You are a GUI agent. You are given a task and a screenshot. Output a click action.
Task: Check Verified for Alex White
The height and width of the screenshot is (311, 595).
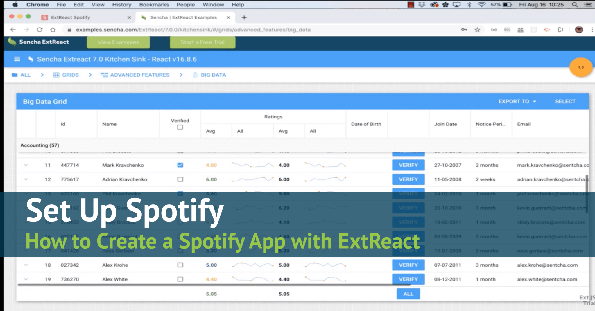coord(180,279)
